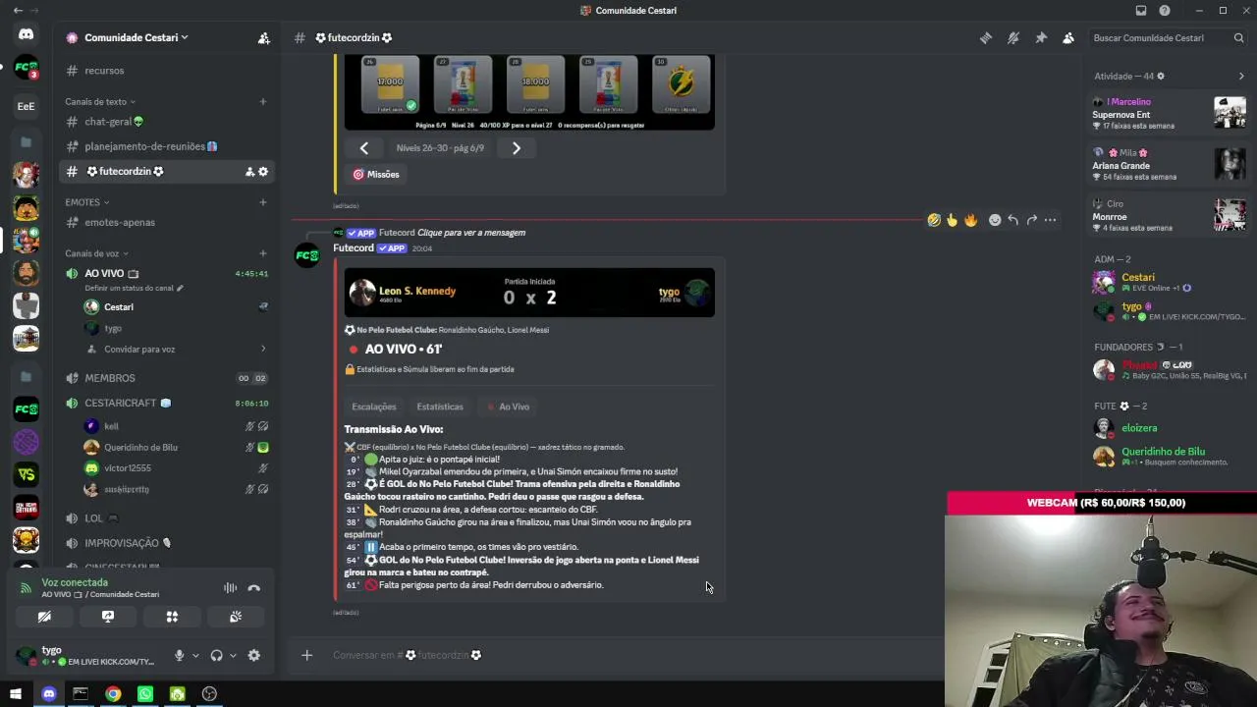Open more options for Futecord message

pos(1051,220)
